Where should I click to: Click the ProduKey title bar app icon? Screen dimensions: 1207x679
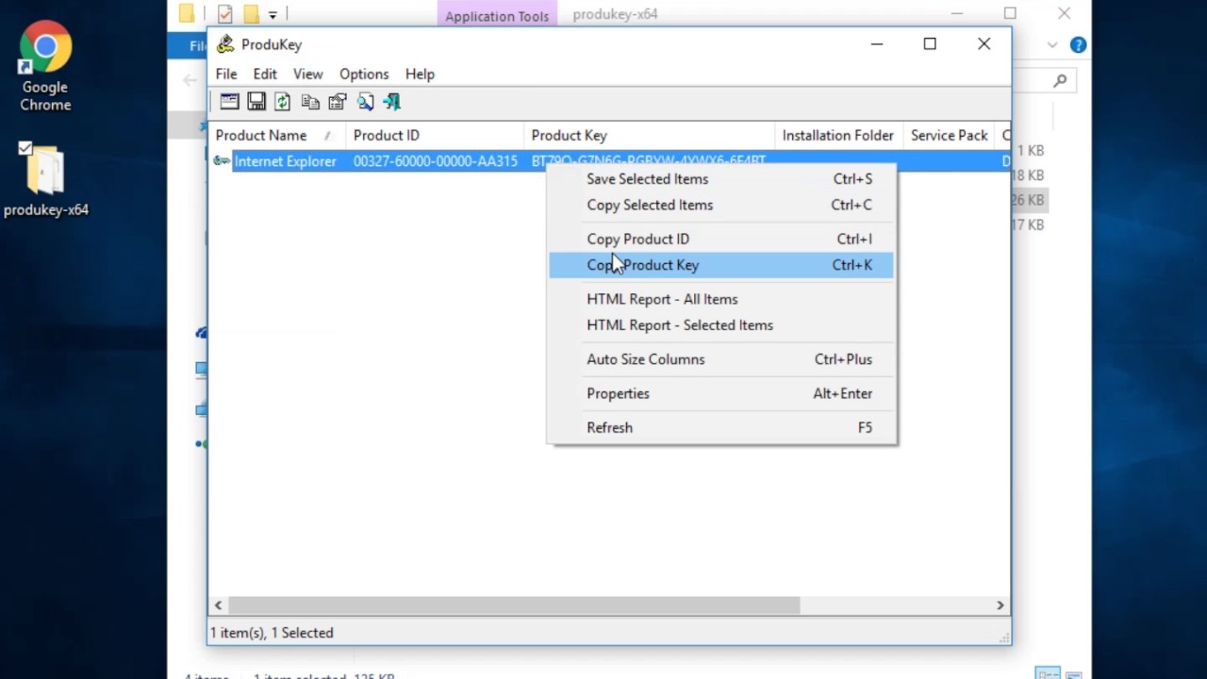(x=225, y=44)
